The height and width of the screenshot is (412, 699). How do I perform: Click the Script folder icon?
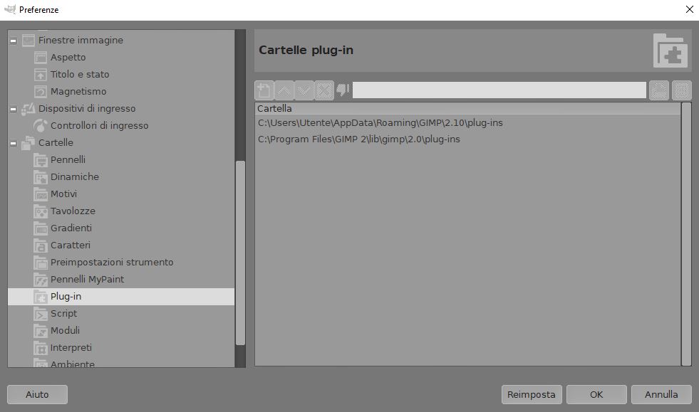pyautogui.click(x=41, y=314)
